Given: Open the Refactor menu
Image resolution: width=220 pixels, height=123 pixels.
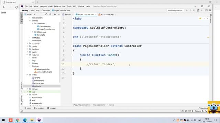Looking at the screenshot, I should point(57,6).
